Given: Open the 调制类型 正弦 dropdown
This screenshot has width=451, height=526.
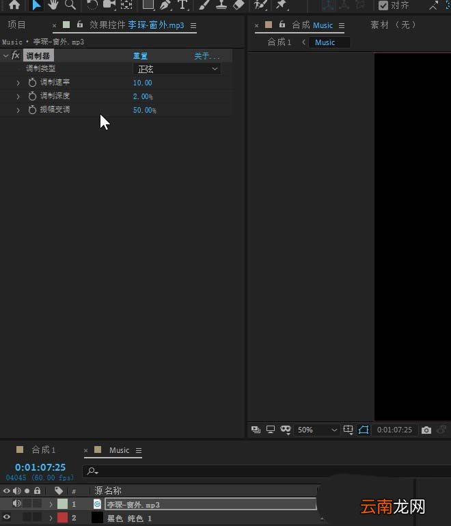Looking at the screenshot, I should [x=177, y=69].
